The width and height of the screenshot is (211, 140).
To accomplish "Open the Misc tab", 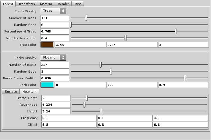I will pyautogui.click(x=78, y=4).
